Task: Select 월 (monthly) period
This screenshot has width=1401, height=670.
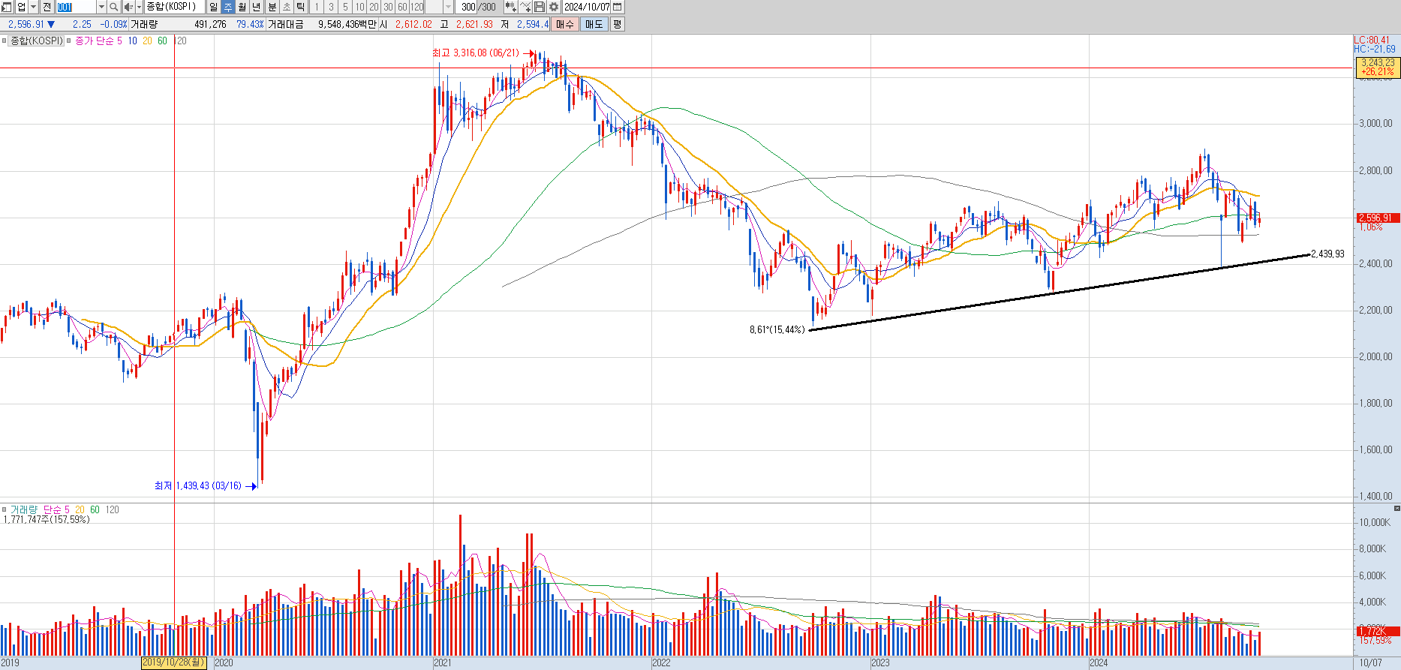Action: click(x=242, y=7)
